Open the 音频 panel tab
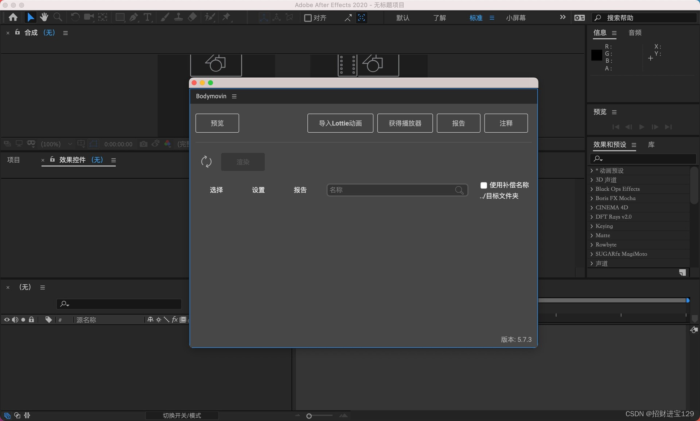 coord(635,33)
